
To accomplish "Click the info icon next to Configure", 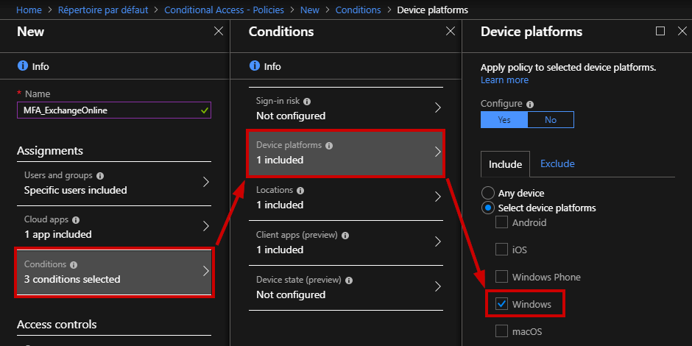I will pos(530,104).
